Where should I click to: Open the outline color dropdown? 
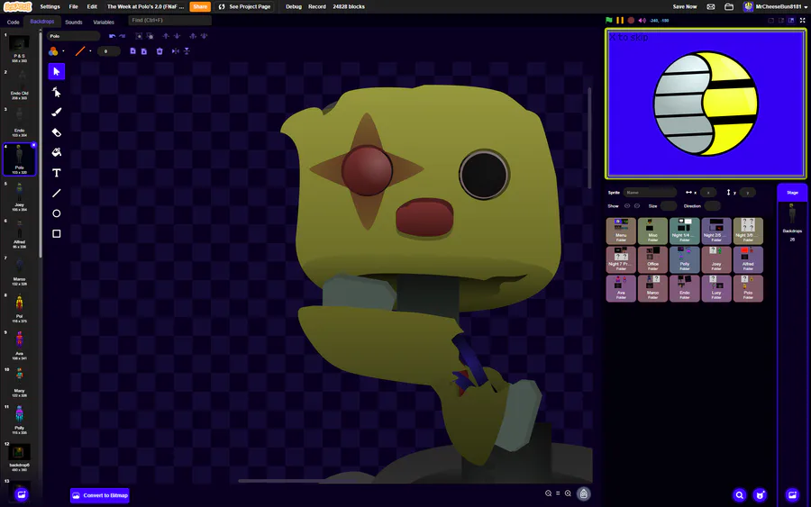tap(83, 51)
